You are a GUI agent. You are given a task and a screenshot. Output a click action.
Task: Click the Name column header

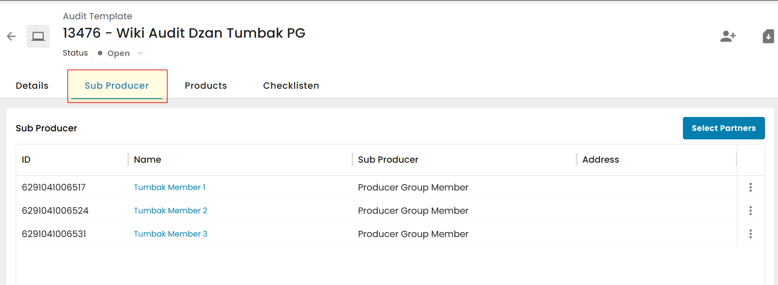click(148, 160)
